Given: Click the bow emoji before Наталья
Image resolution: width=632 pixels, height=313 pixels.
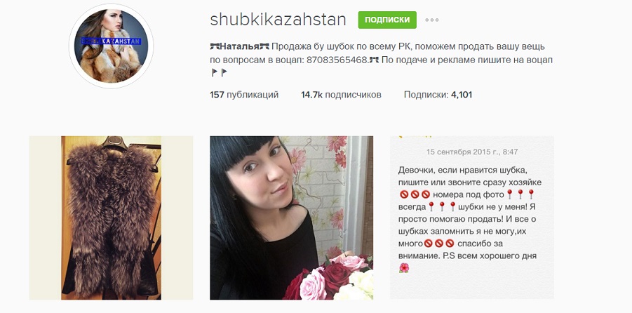Looking at the screenshot, I should pos(215,46).
